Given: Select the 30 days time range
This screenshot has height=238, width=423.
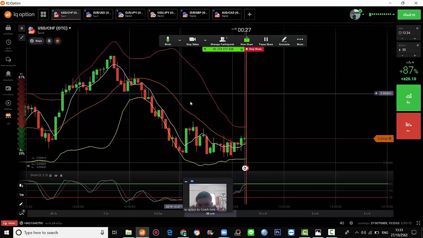Looking at the screenshot, I should click(x=53, y=214).
